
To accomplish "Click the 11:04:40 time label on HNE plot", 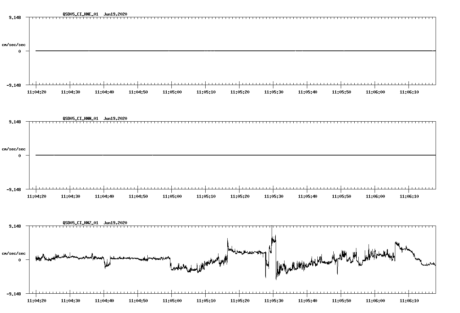I will tap(104, 92).
